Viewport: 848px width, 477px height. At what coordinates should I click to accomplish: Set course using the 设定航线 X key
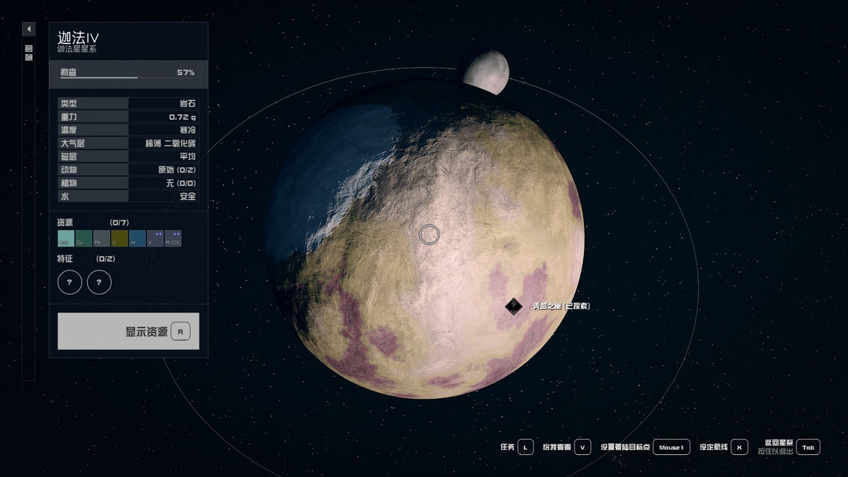(x=739, y=447)
